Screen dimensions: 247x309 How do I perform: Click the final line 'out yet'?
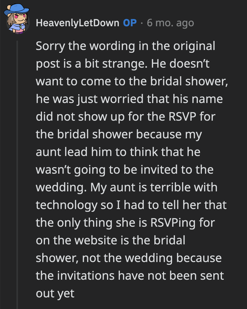(x=55, y=293)
